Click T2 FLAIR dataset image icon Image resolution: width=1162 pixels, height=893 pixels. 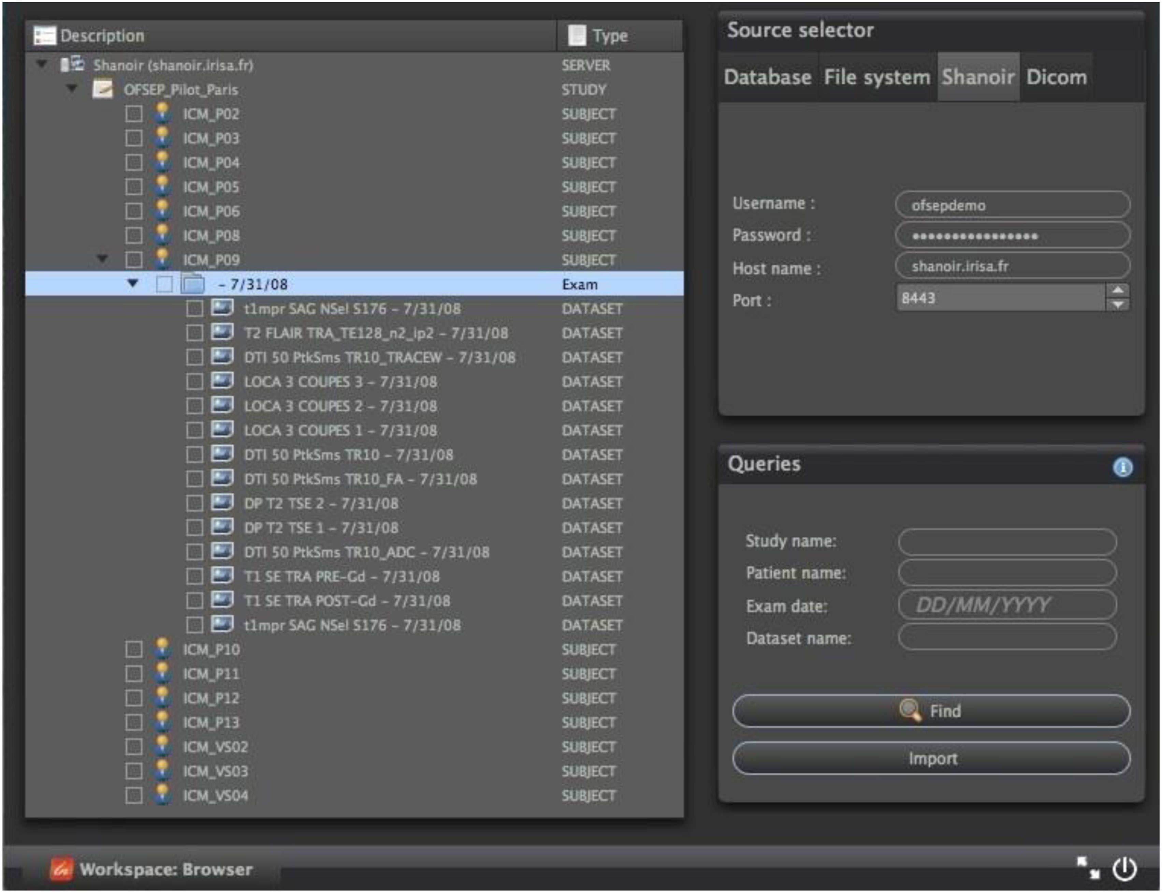(x=222, y=333)
